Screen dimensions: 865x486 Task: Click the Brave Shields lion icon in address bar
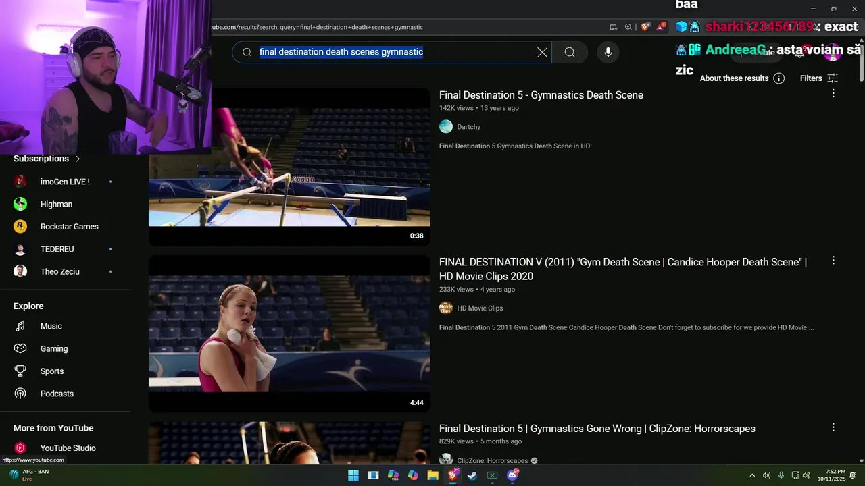coord(645,27)
